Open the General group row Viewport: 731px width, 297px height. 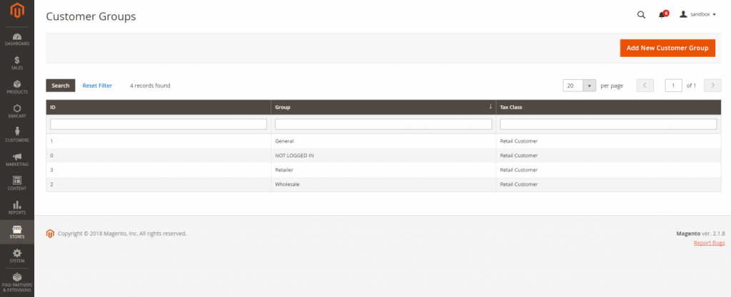(383, 141)
